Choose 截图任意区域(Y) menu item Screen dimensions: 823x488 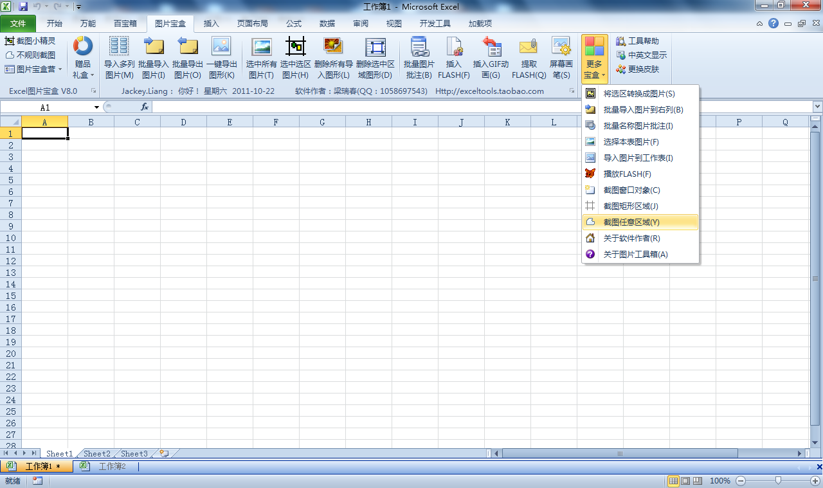click(x=640, y=222)
